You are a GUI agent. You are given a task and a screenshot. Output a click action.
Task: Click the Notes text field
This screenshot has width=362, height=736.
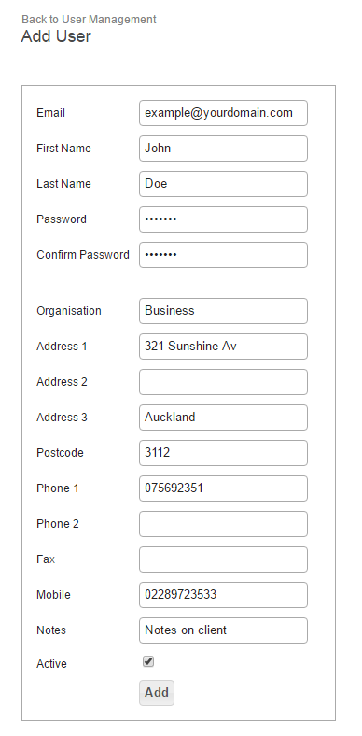tap(223, 630)
